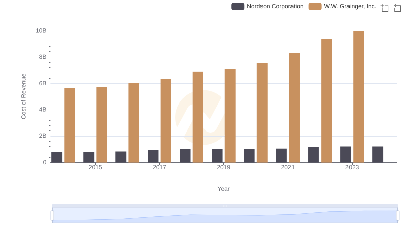Screen dimensions: 407x235
Task: Click right handle of the zoom slider
Action: coord(398,216)
